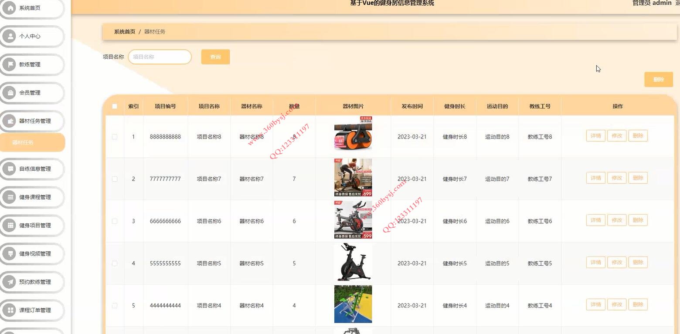Select the 器材任务 submenu item
680x334 pixels.
(32, 142)
